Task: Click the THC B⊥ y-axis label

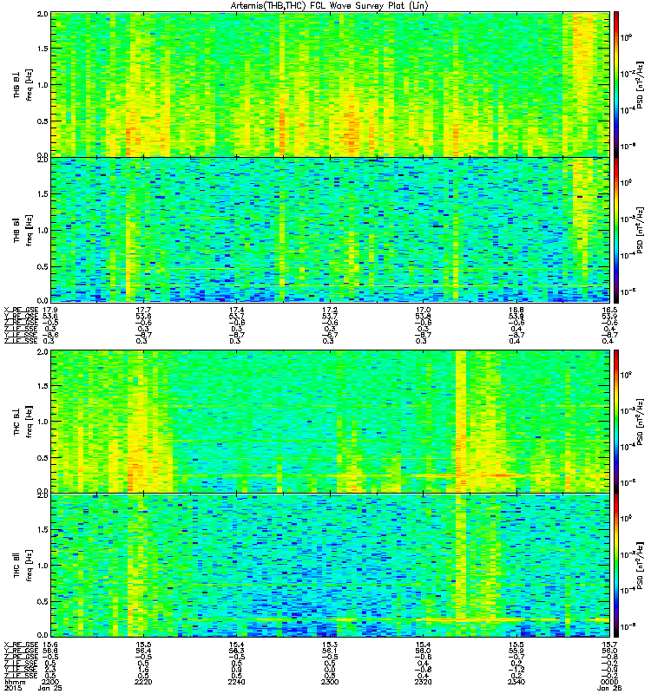Action: tap(16, 422)
